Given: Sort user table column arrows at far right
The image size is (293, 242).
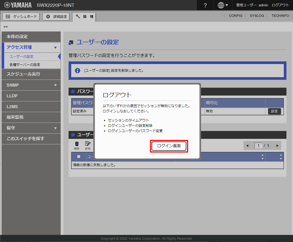Looking at the screenshot, I should click(x=281, y=157).
